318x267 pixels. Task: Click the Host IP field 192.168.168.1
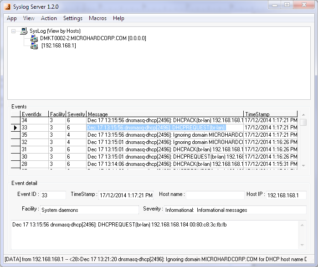pos(286,195)
